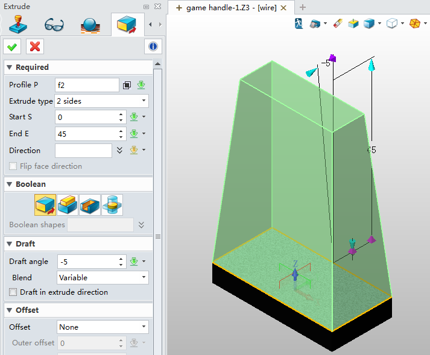Open the Offset None dropdown

tap(103, 327)
